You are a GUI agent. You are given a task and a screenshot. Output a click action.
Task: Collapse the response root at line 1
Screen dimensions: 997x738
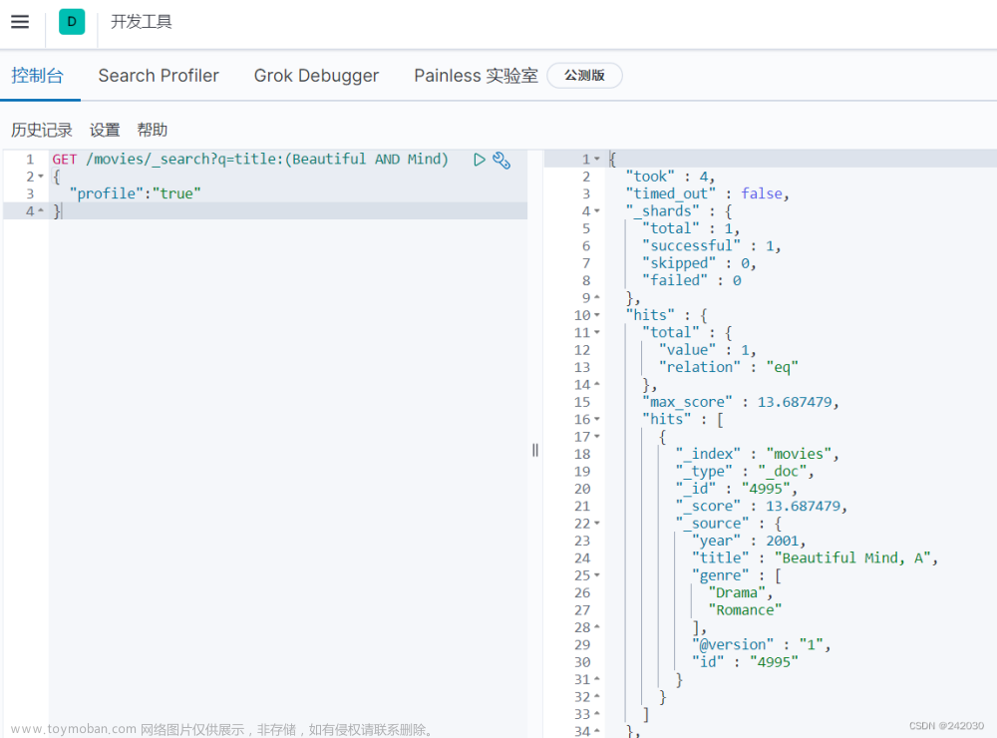click(597, 159)
